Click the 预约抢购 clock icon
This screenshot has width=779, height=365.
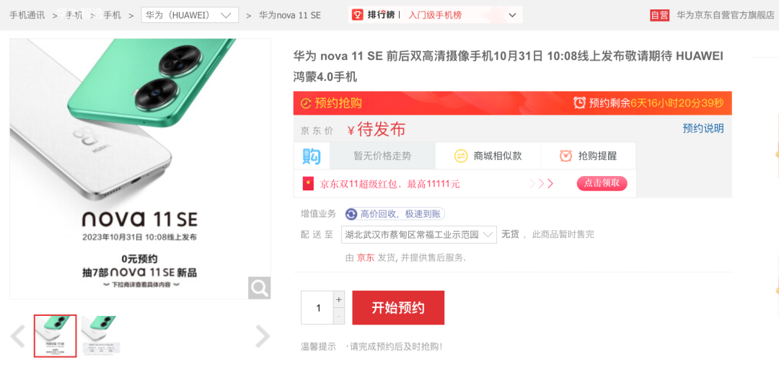click(x=306, y=104)
